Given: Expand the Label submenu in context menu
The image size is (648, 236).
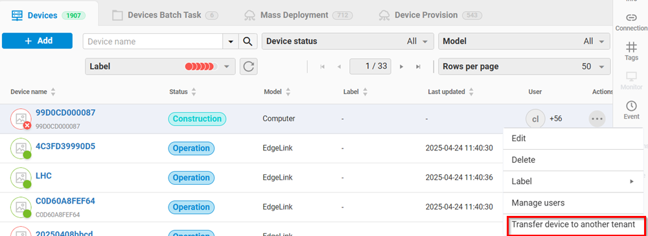Looking at the screenshot, I should pyautogui.click(x=573, y=181).
